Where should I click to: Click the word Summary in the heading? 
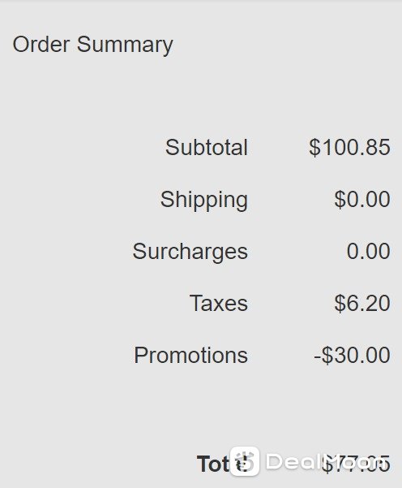point(125,45)
